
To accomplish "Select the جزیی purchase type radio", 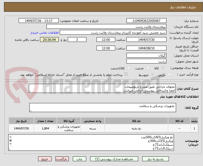I will tap(169, 74).
